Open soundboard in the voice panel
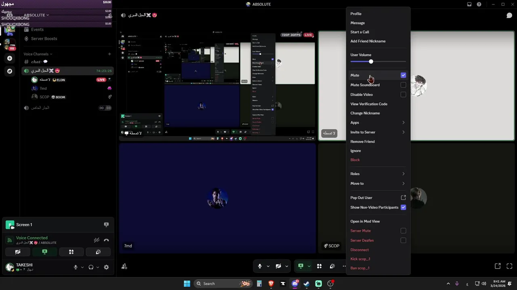The height and width of the screenshot is (290, 517). pos(98,252)
